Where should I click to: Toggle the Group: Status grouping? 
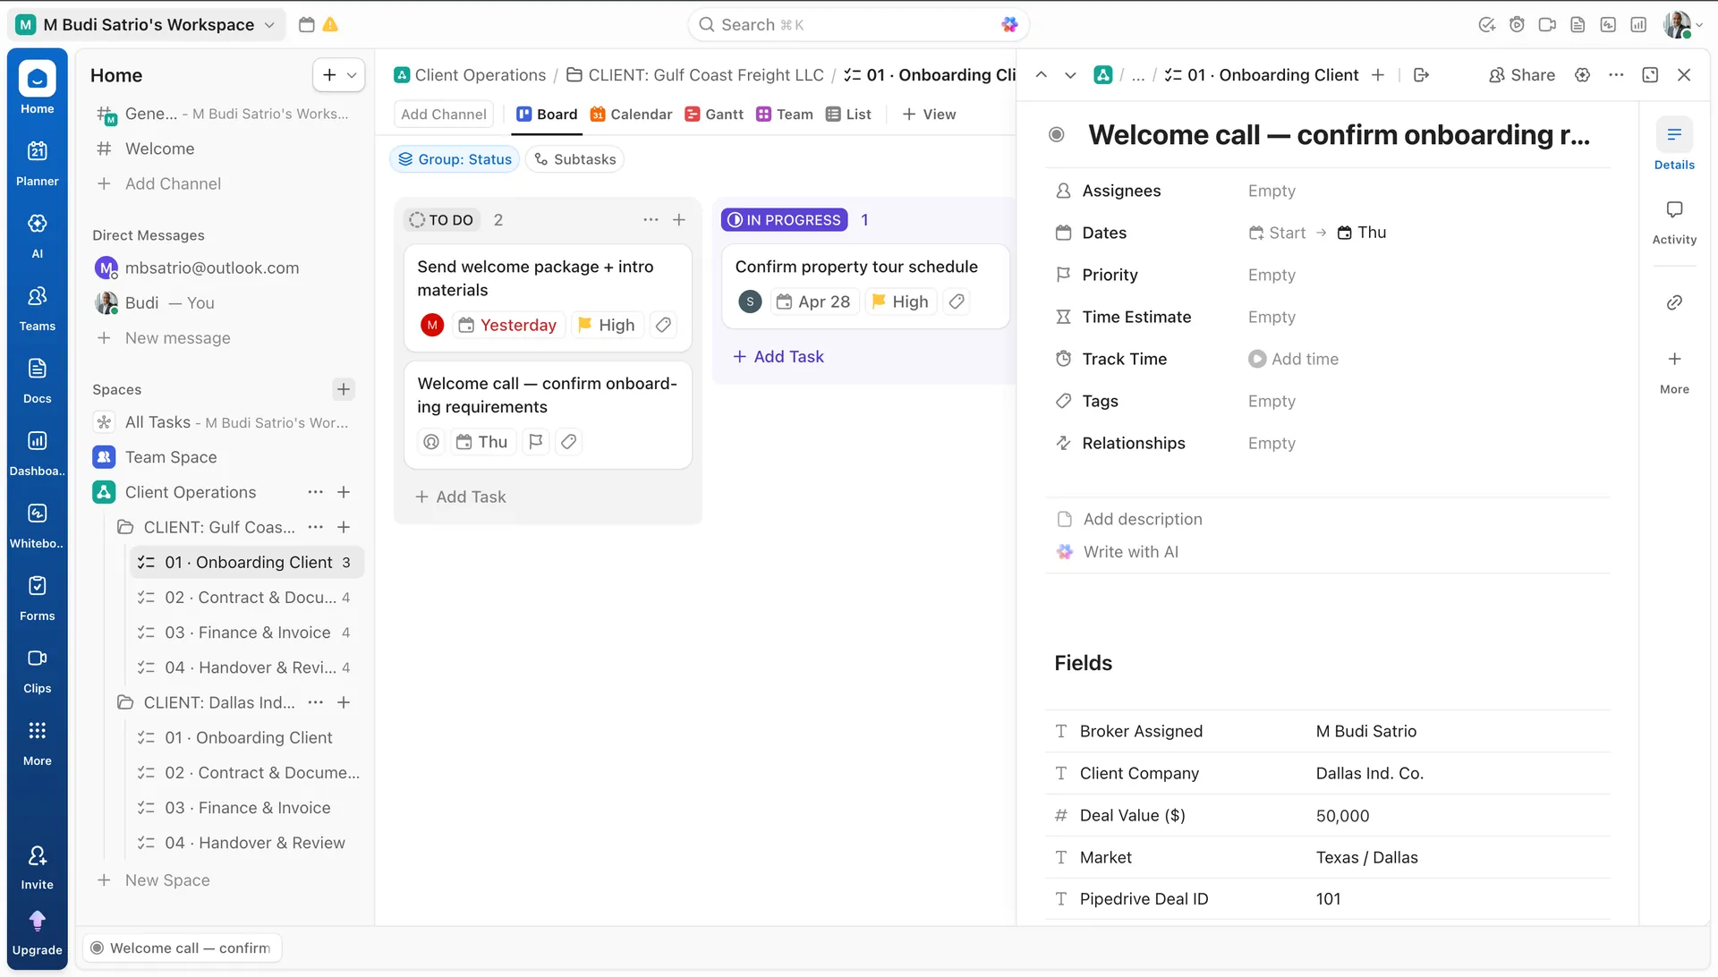(x=455, y=158)
